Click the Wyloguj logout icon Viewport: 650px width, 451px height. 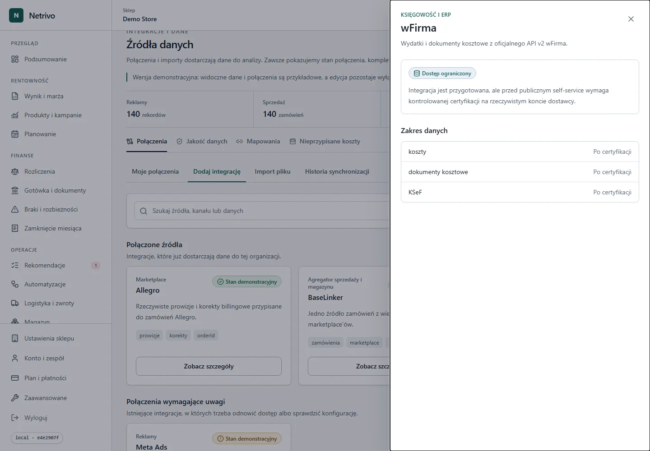pos(15,418)
